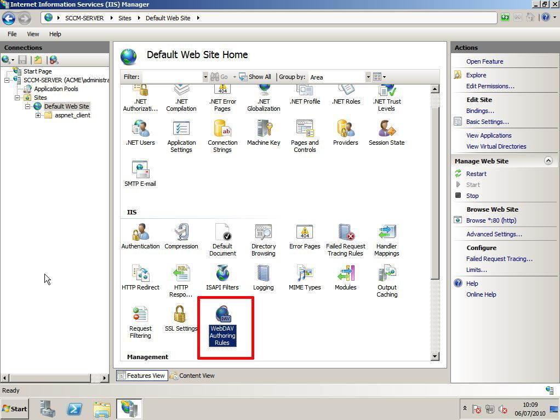Click Edit Permissions... link
Viewport: 560px width, 420px height.
(x=490, y=86)
